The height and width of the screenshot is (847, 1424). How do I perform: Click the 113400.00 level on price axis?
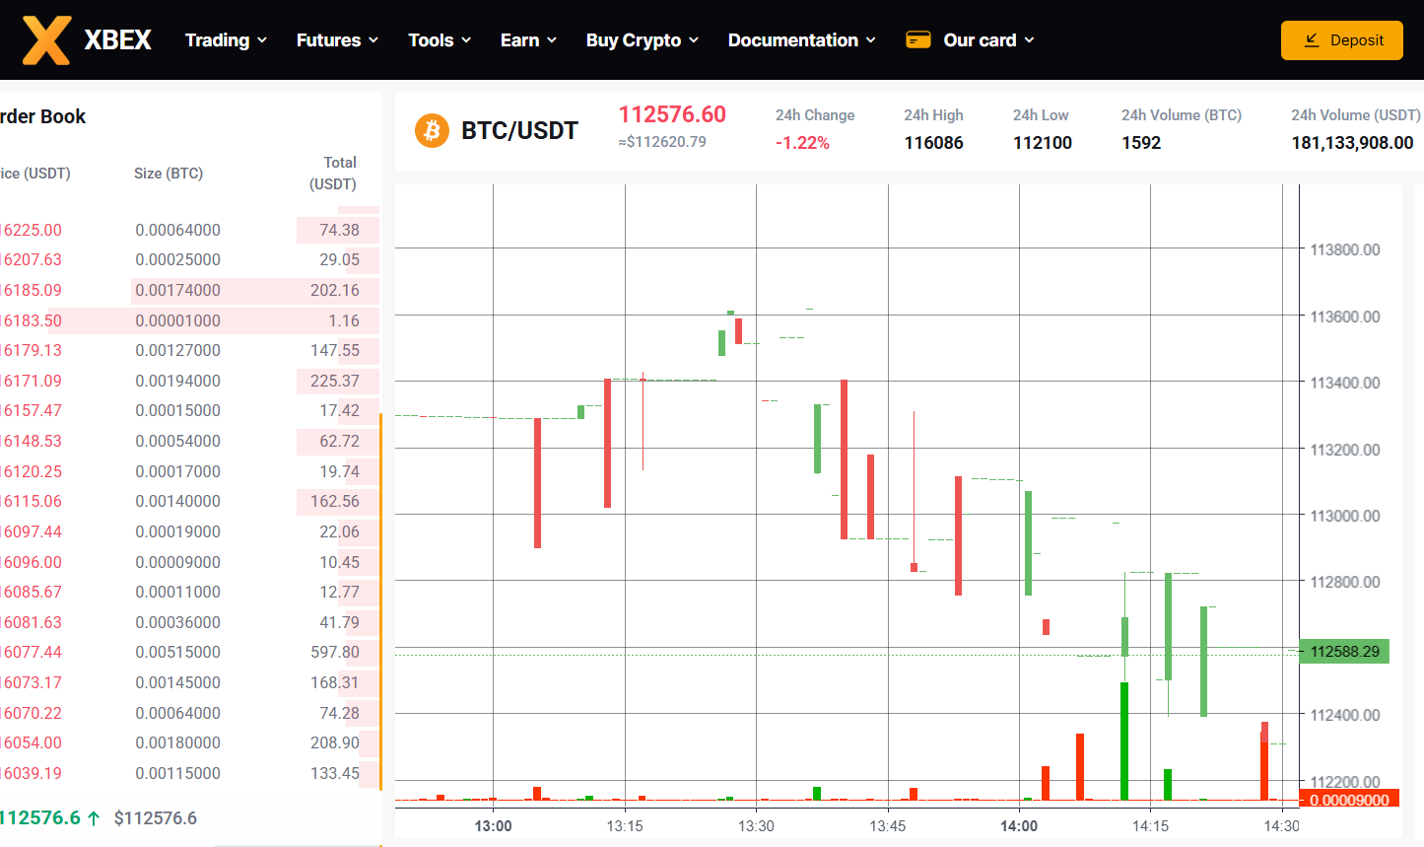[x=1344, y=383]
